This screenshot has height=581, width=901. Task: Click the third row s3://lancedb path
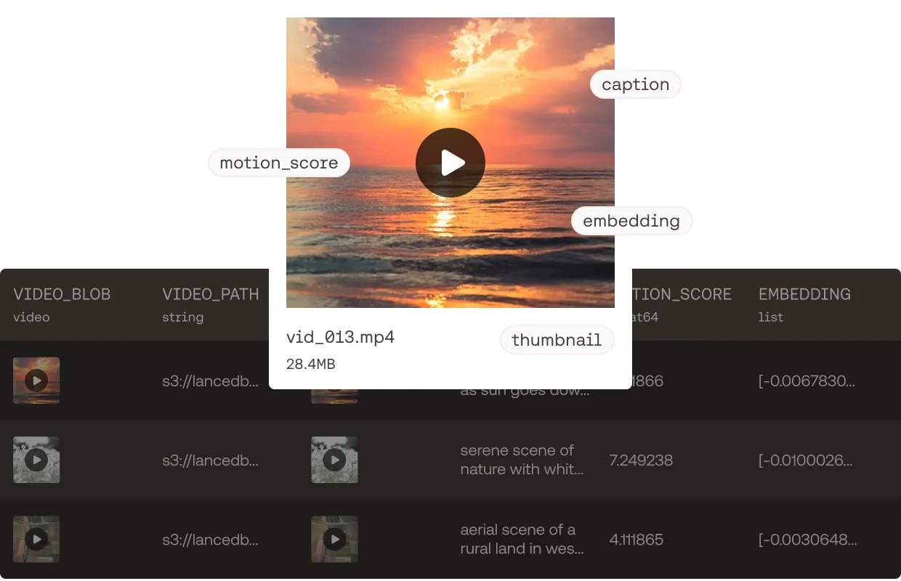(x=210, y=540)
